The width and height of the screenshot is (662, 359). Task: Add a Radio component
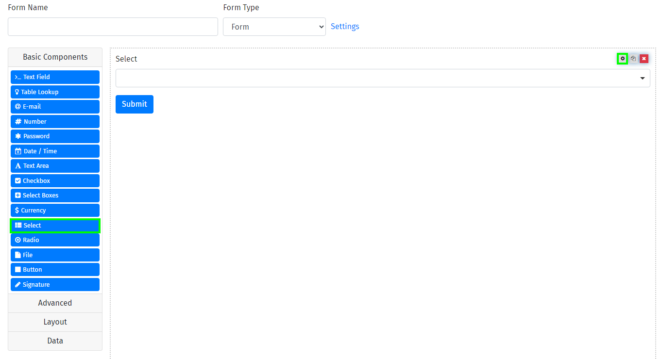[55, 240]
